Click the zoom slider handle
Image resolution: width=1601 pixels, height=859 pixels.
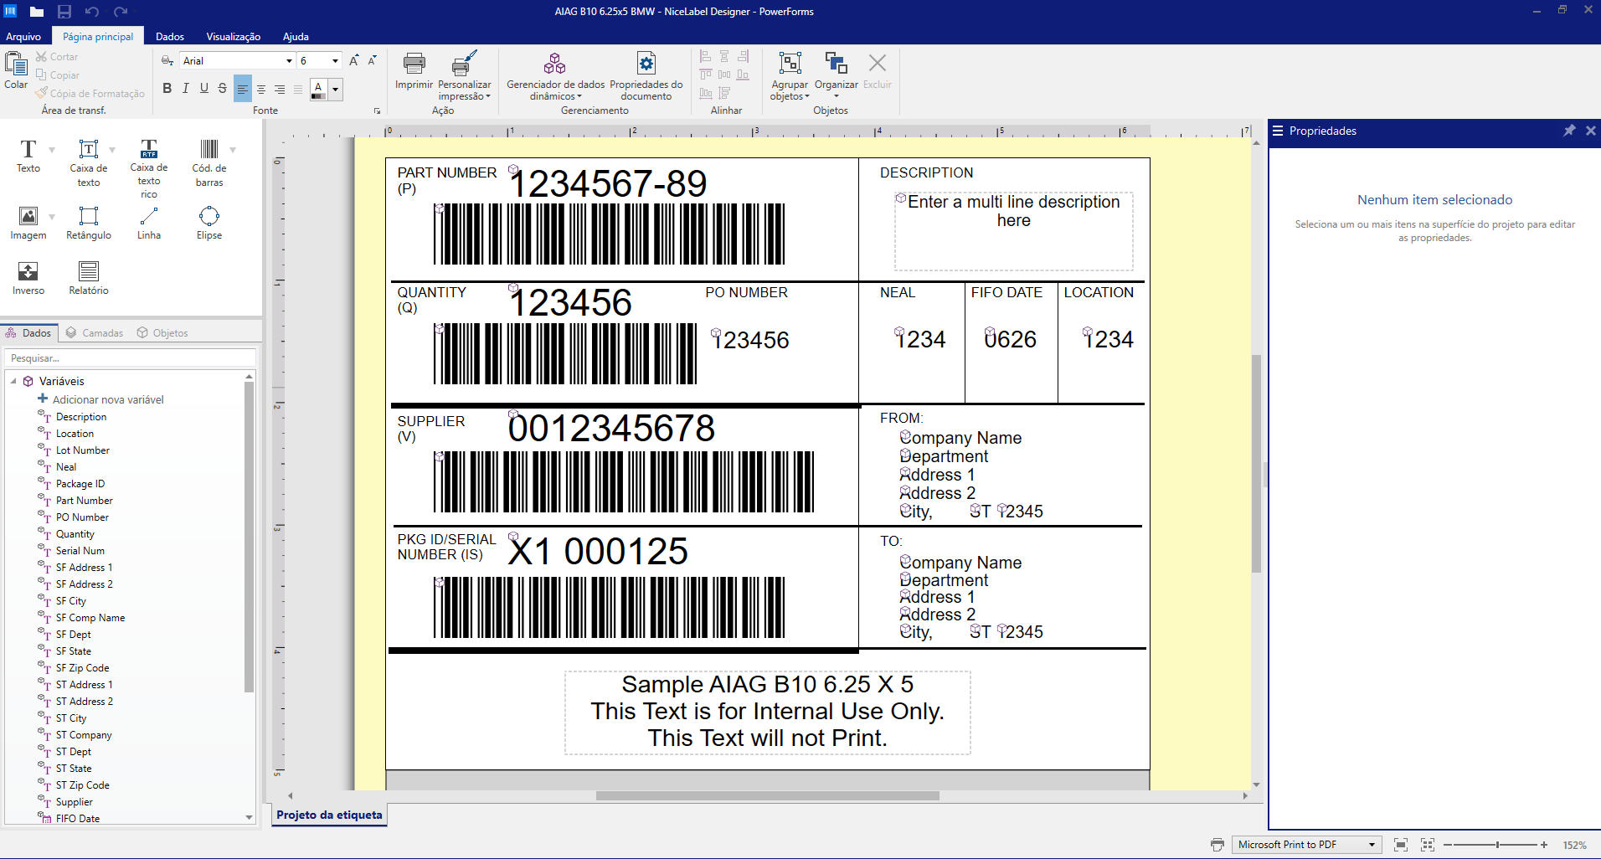tap(1498, 845)
